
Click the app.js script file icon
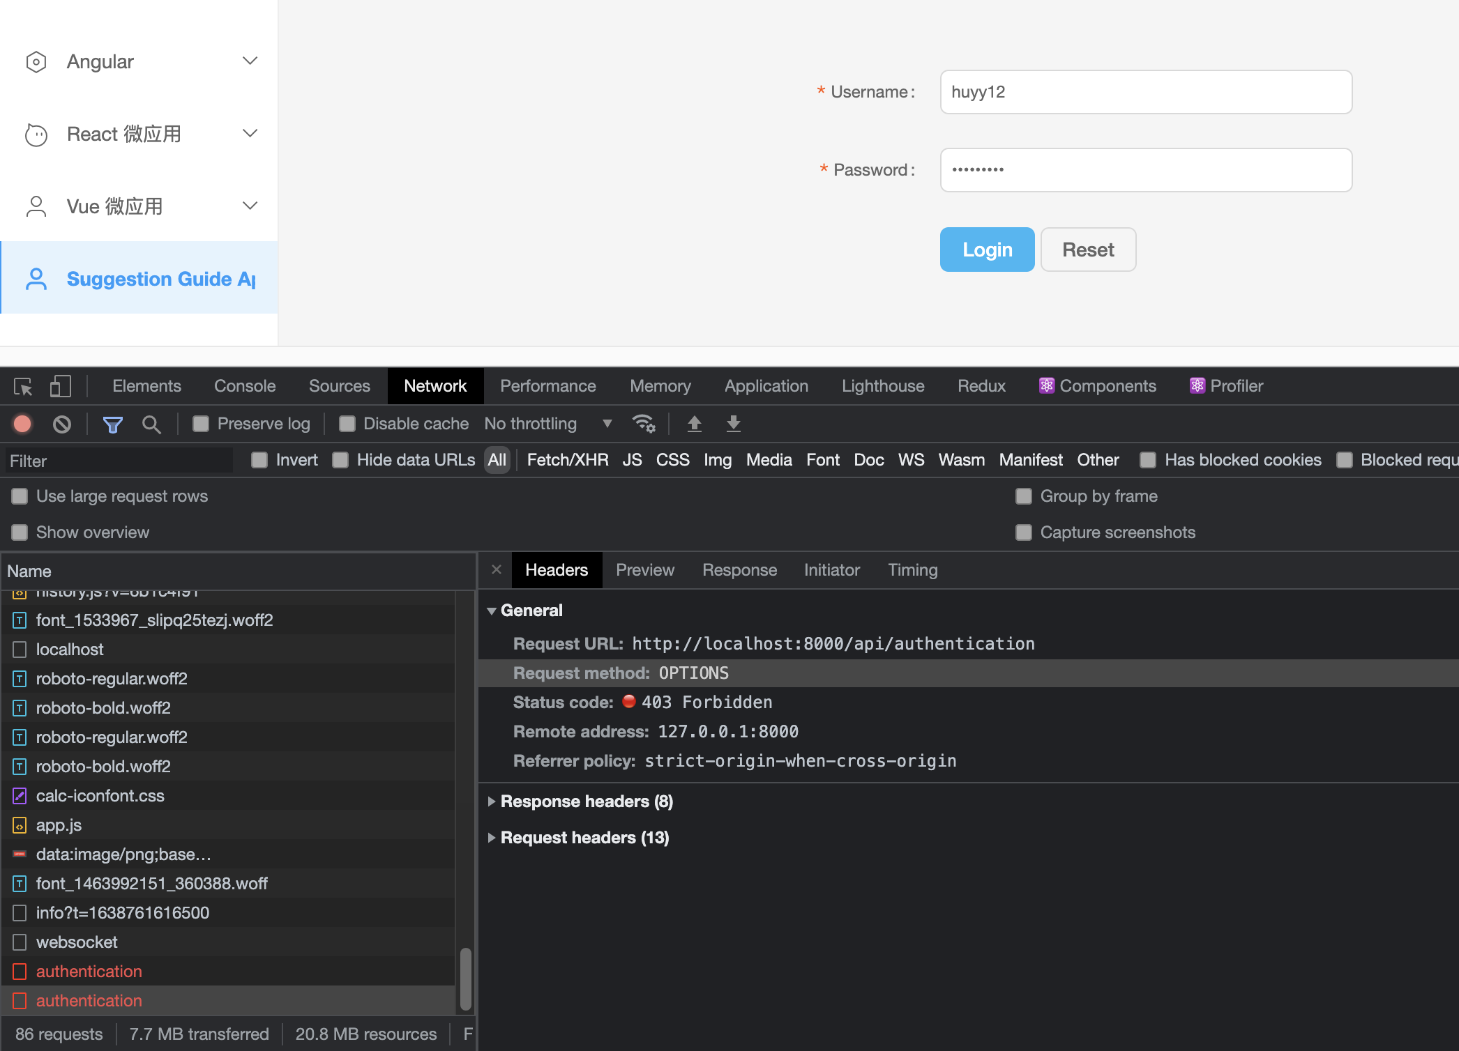click(x=20, y=826)
